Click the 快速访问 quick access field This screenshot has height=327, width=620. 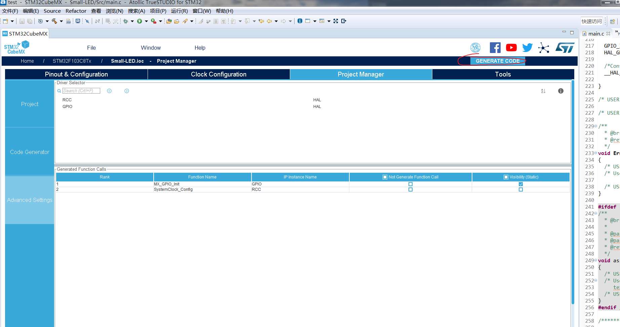(x=592, y=21)
